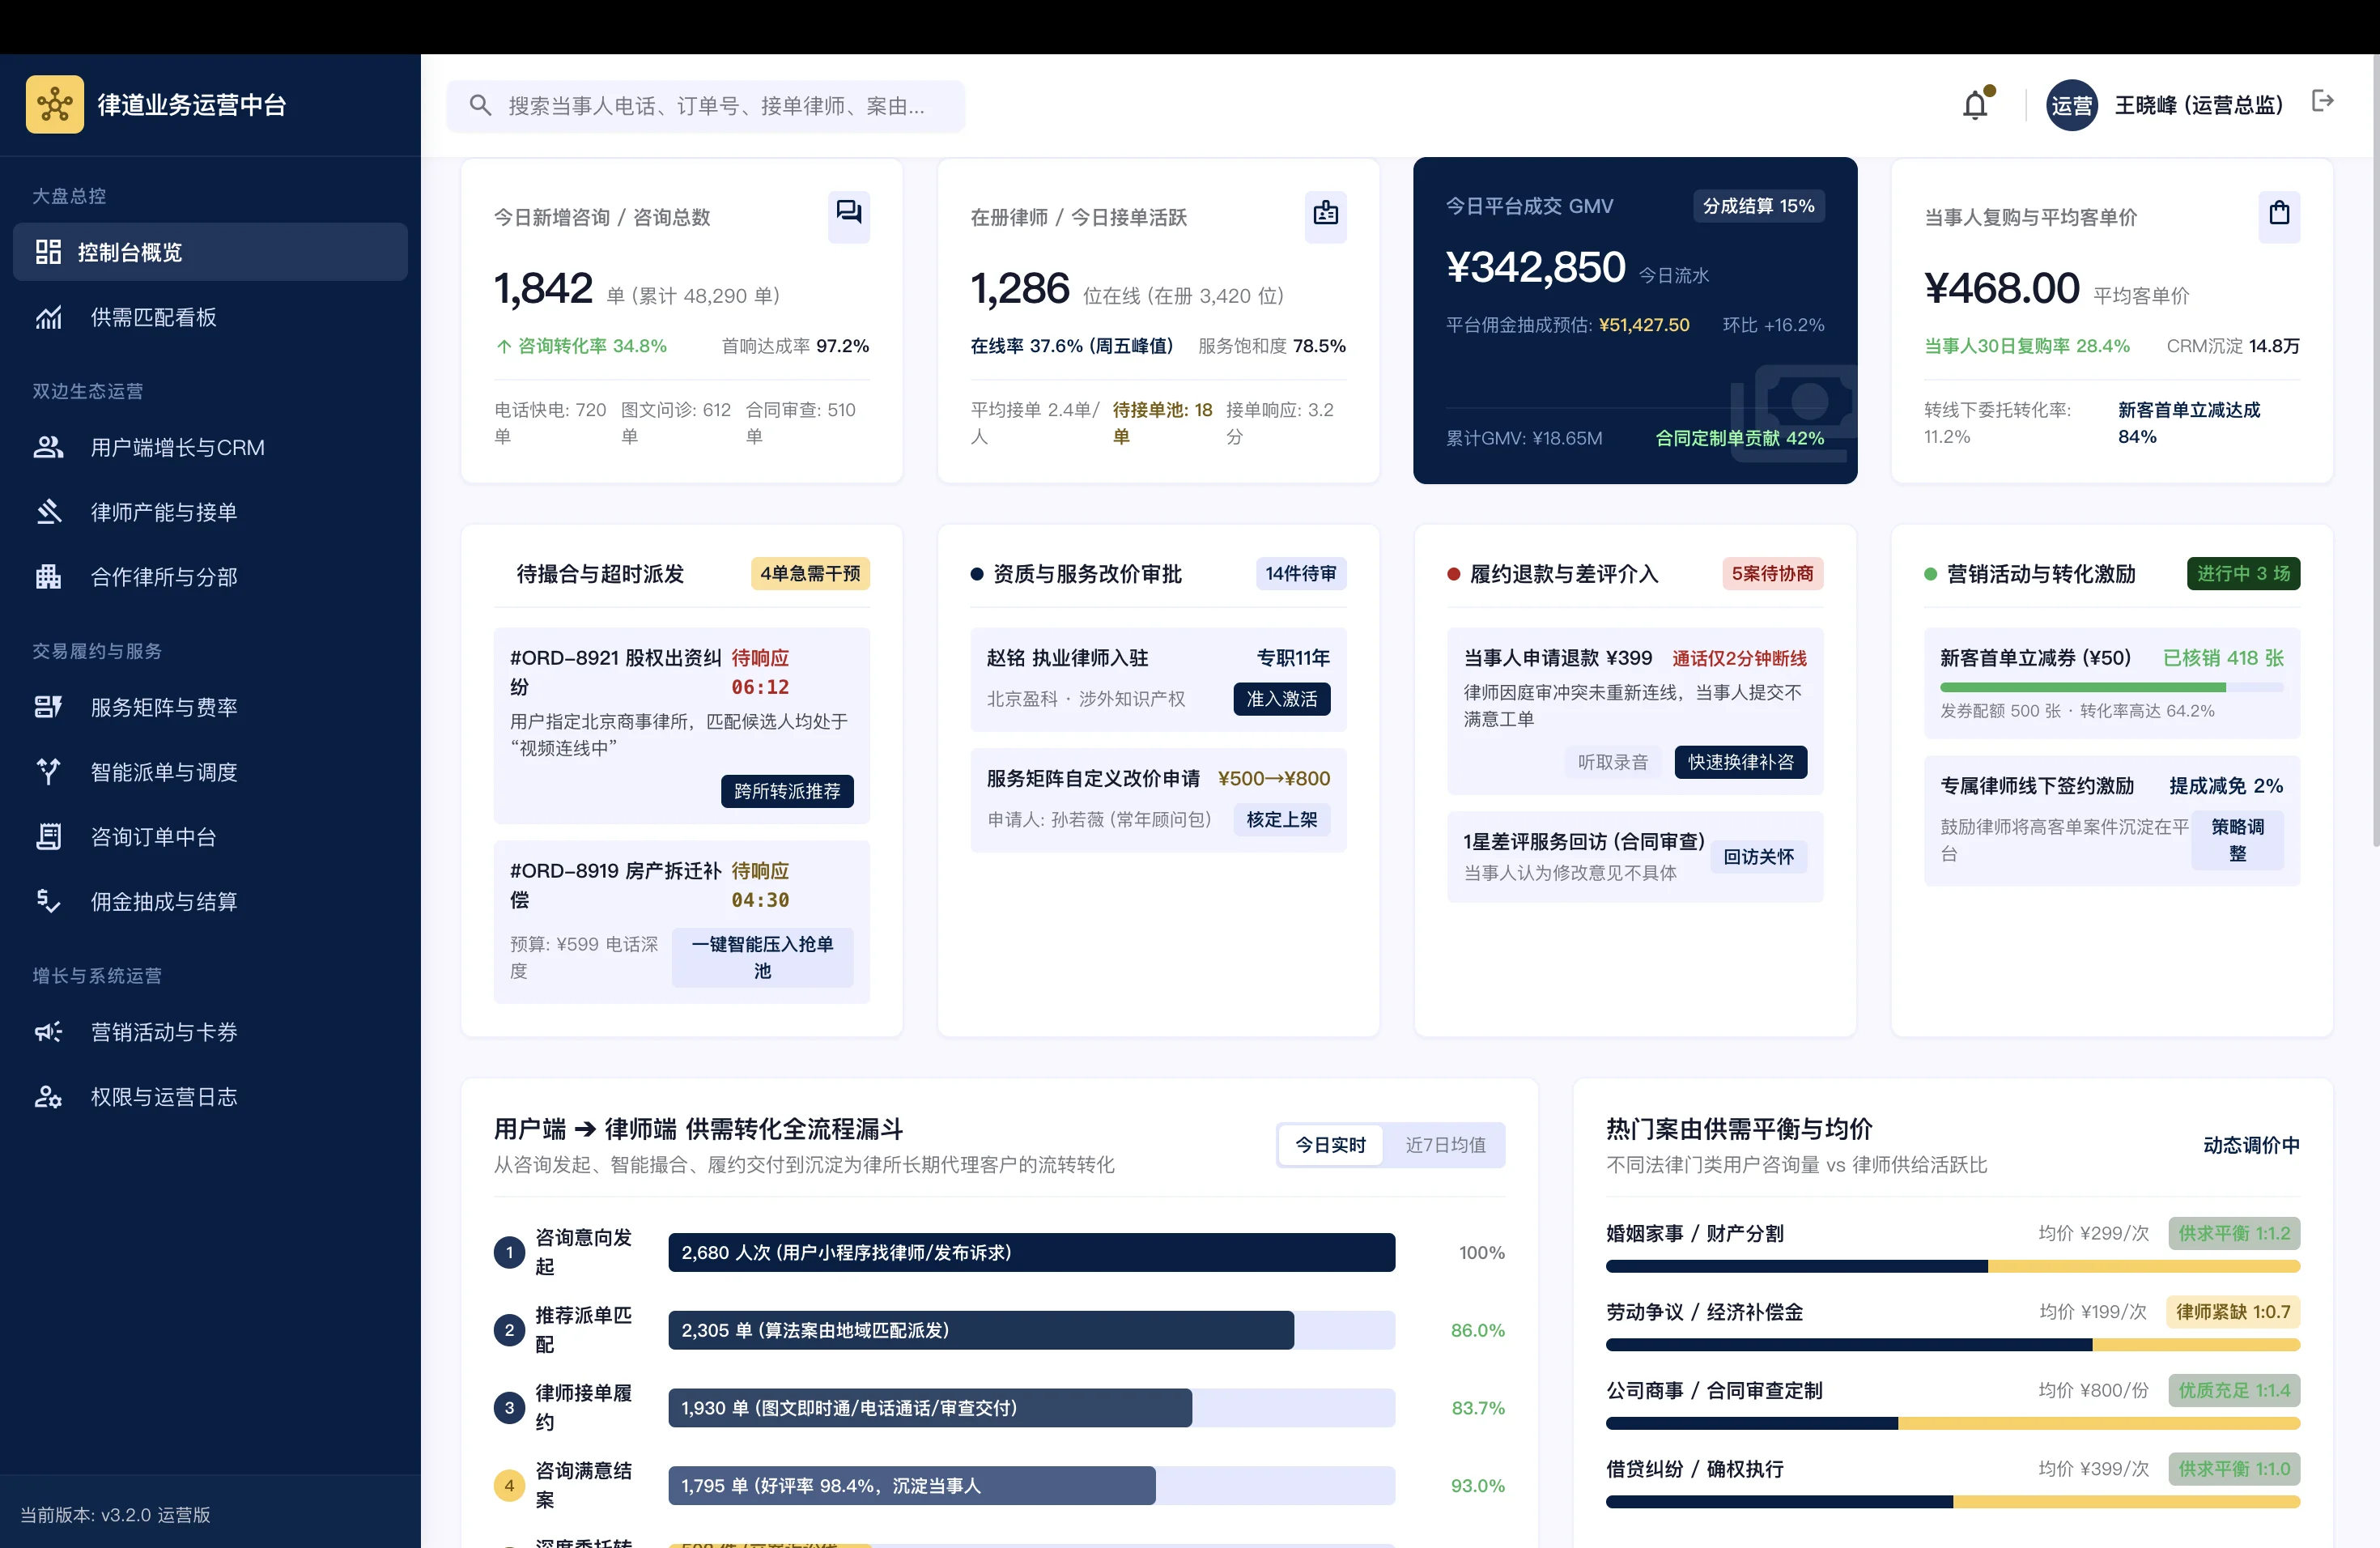
Task: Open 控制台概览 in the sidebar
Action: coord(210,252)
